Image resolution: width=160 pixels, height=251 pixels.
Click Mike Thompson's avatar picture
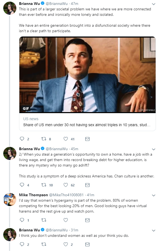point(10,199)
